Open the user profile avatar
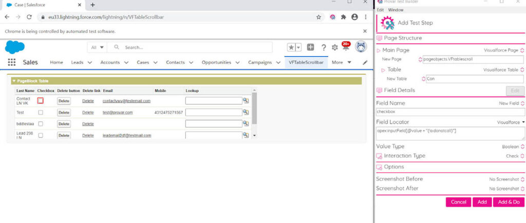 [x=361, y=47]
